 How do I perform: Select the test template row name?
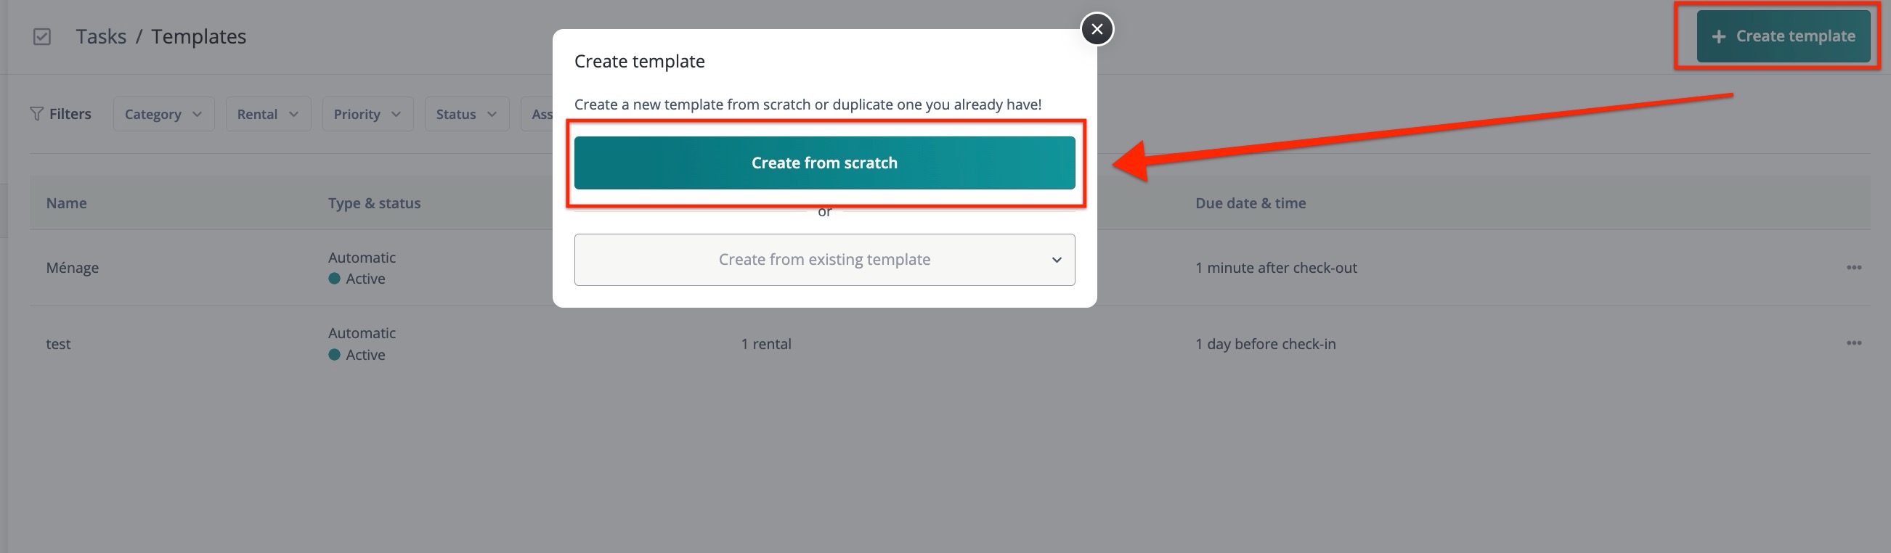click(59, 344)
